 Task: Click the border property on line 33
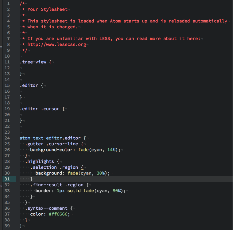[44, 191]
